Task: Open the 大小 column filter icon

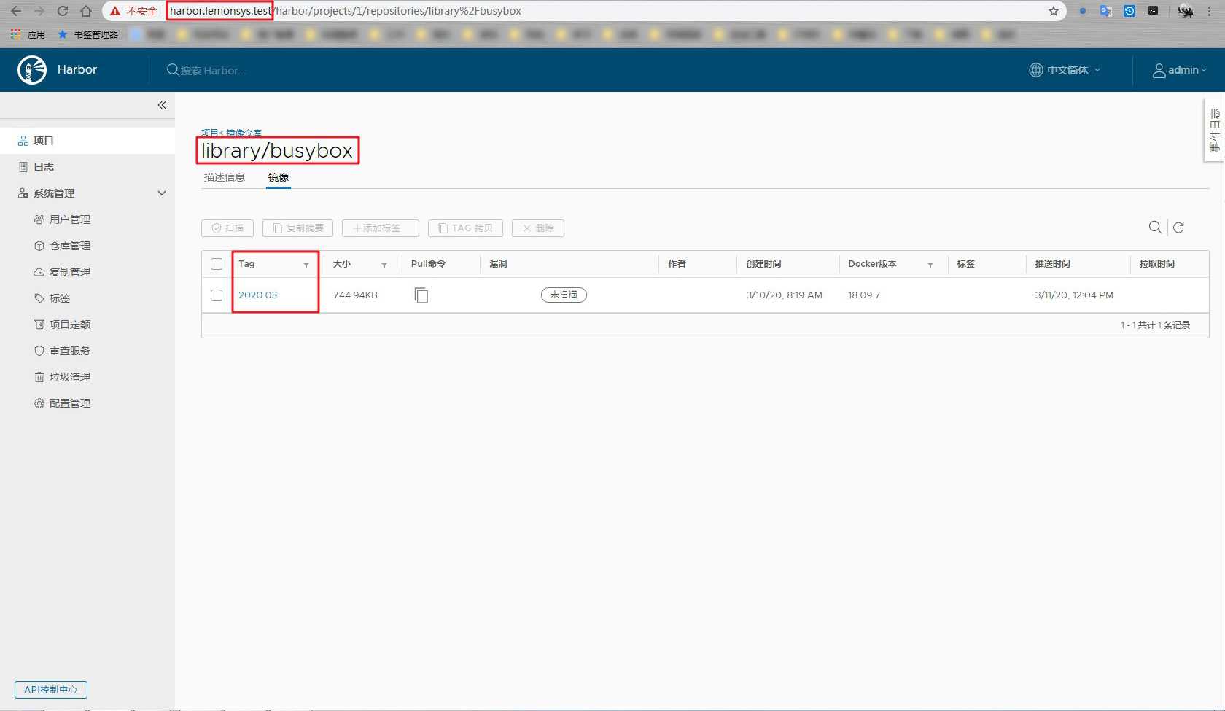Action: pos(384,265)
